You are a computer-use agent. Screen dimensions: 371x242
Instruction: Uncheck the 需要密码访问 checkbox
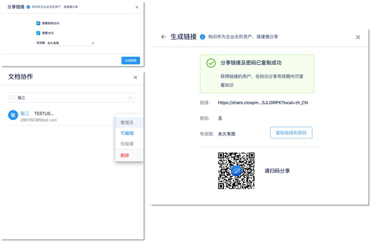(x=38, y=23)
